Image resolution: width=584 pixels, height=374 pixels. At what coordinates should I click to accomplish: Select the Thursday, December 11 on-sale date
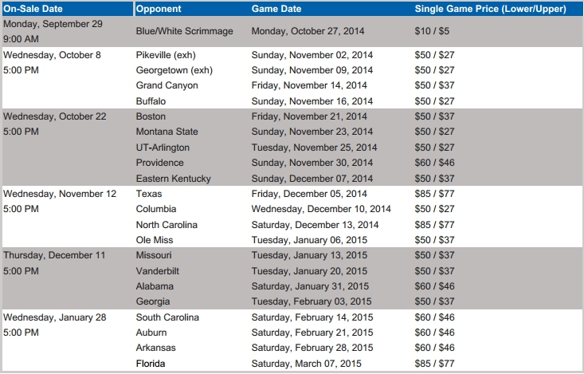pyautogui.click(x=54, y=255)
